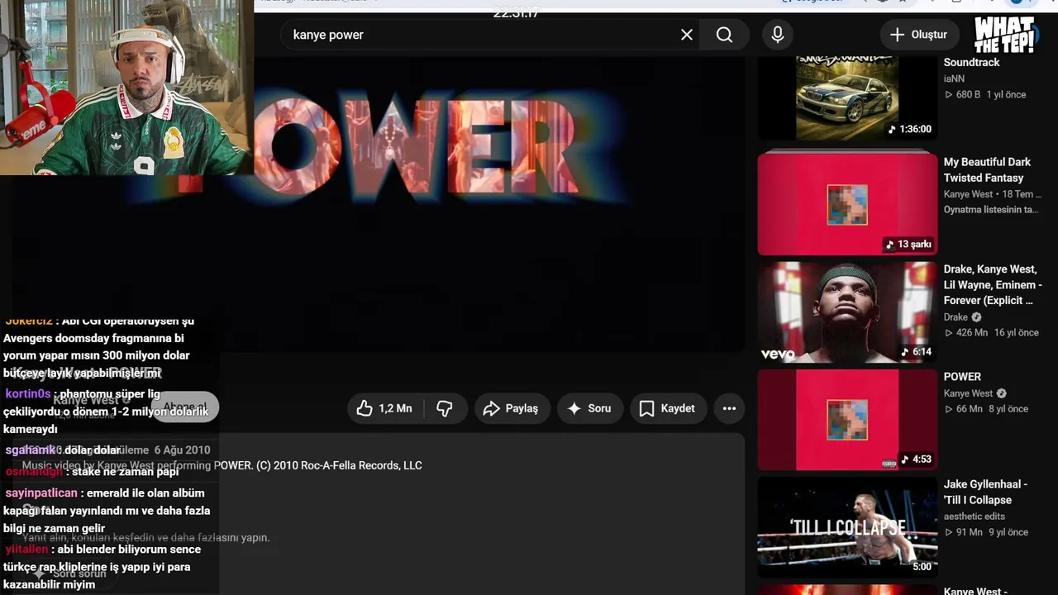The image size is (1058, 595).
Task: Click 'Oynatma listesinin ta...' playlist link
Action: click(x=991, y=210)
